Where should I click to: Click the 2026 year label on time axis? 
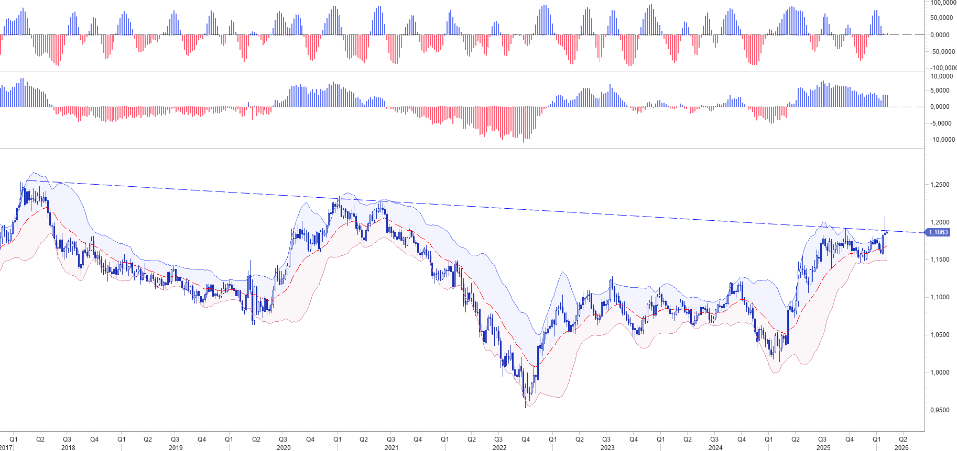(x=901, y=447)
